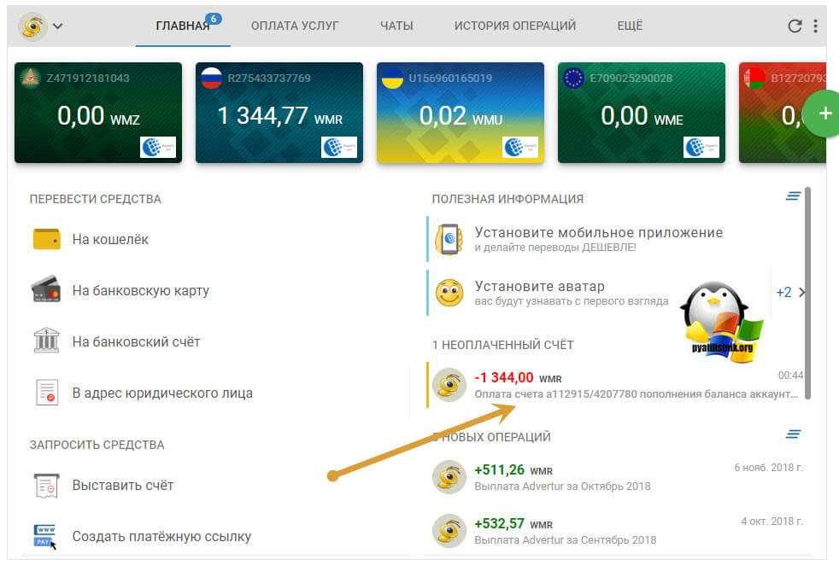Click the Выставить счёт invoice icon
839x577 pixels.
46,485
